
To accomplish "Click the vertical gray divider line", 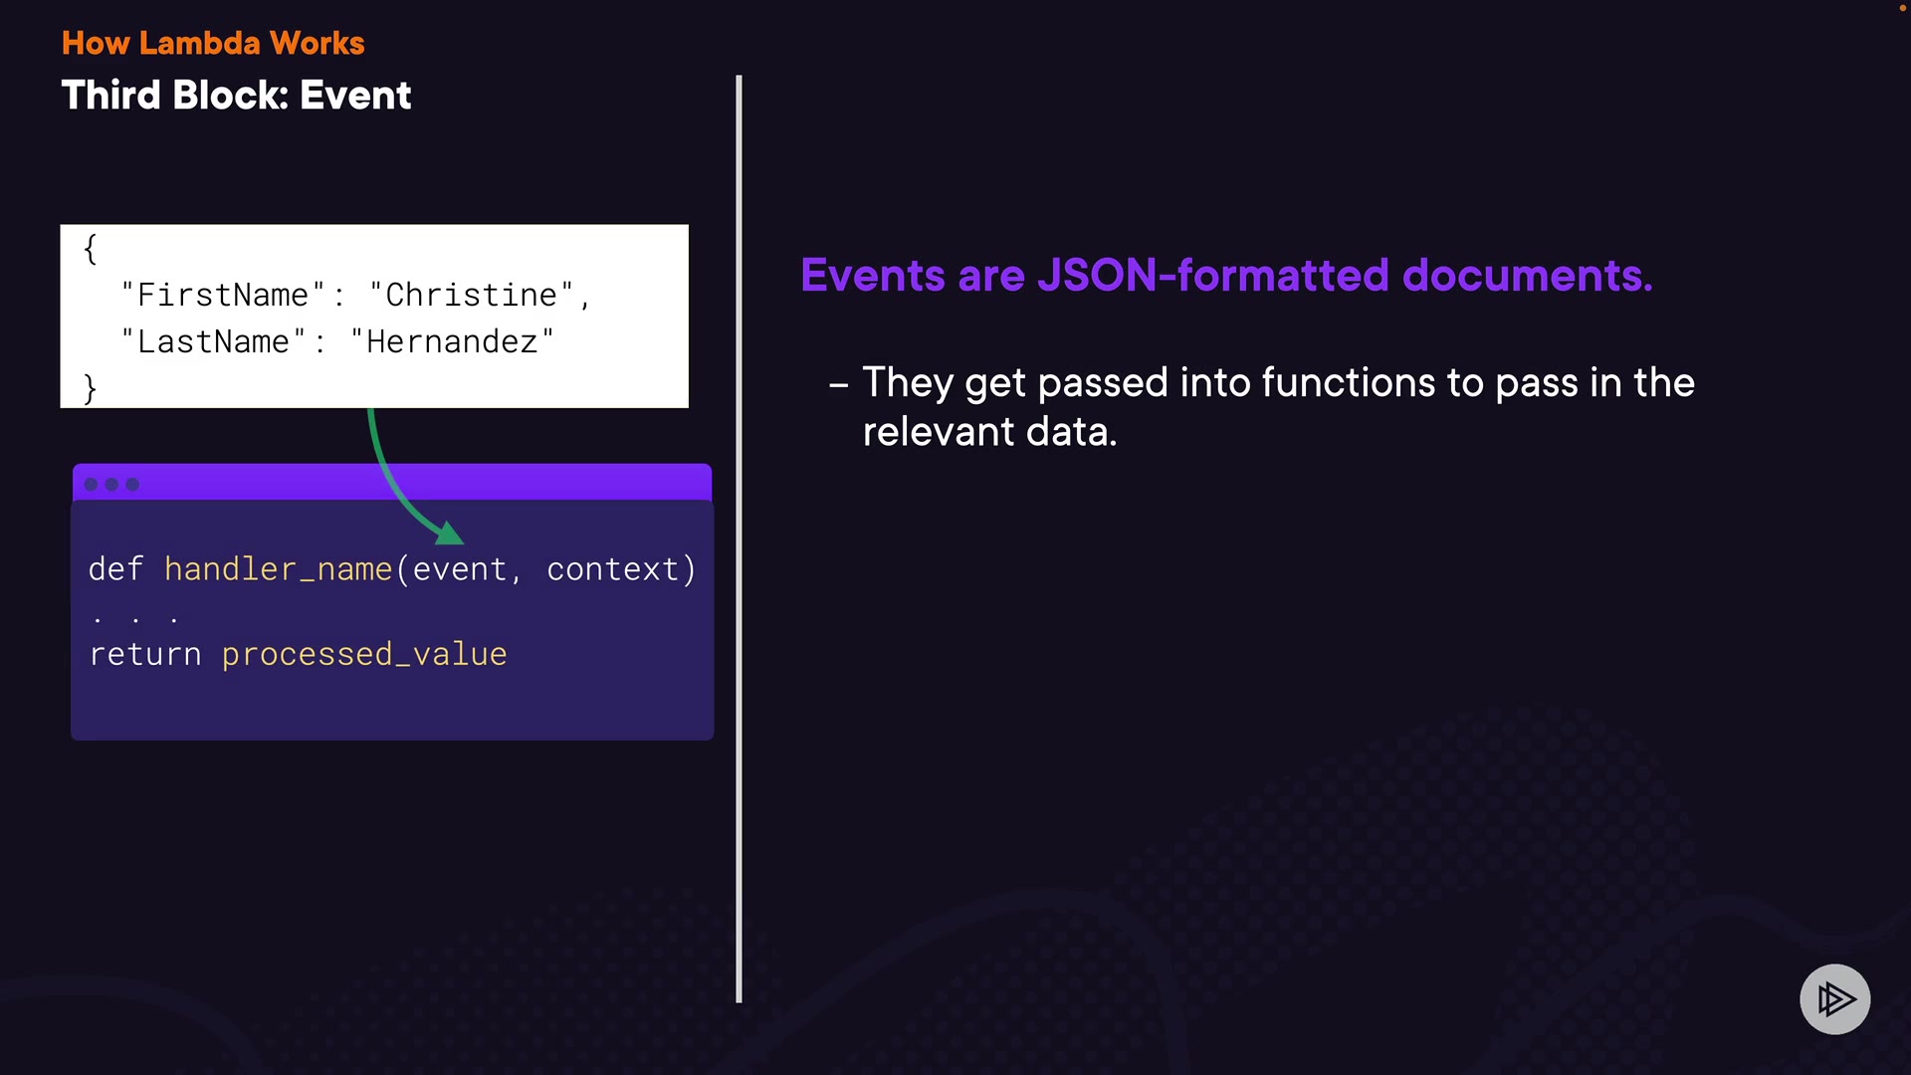I will point(739,537).
